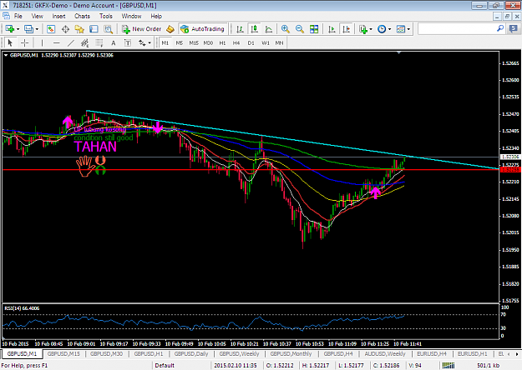
Task: Open the Profiles icon
Action: click(x=28, y=29)
